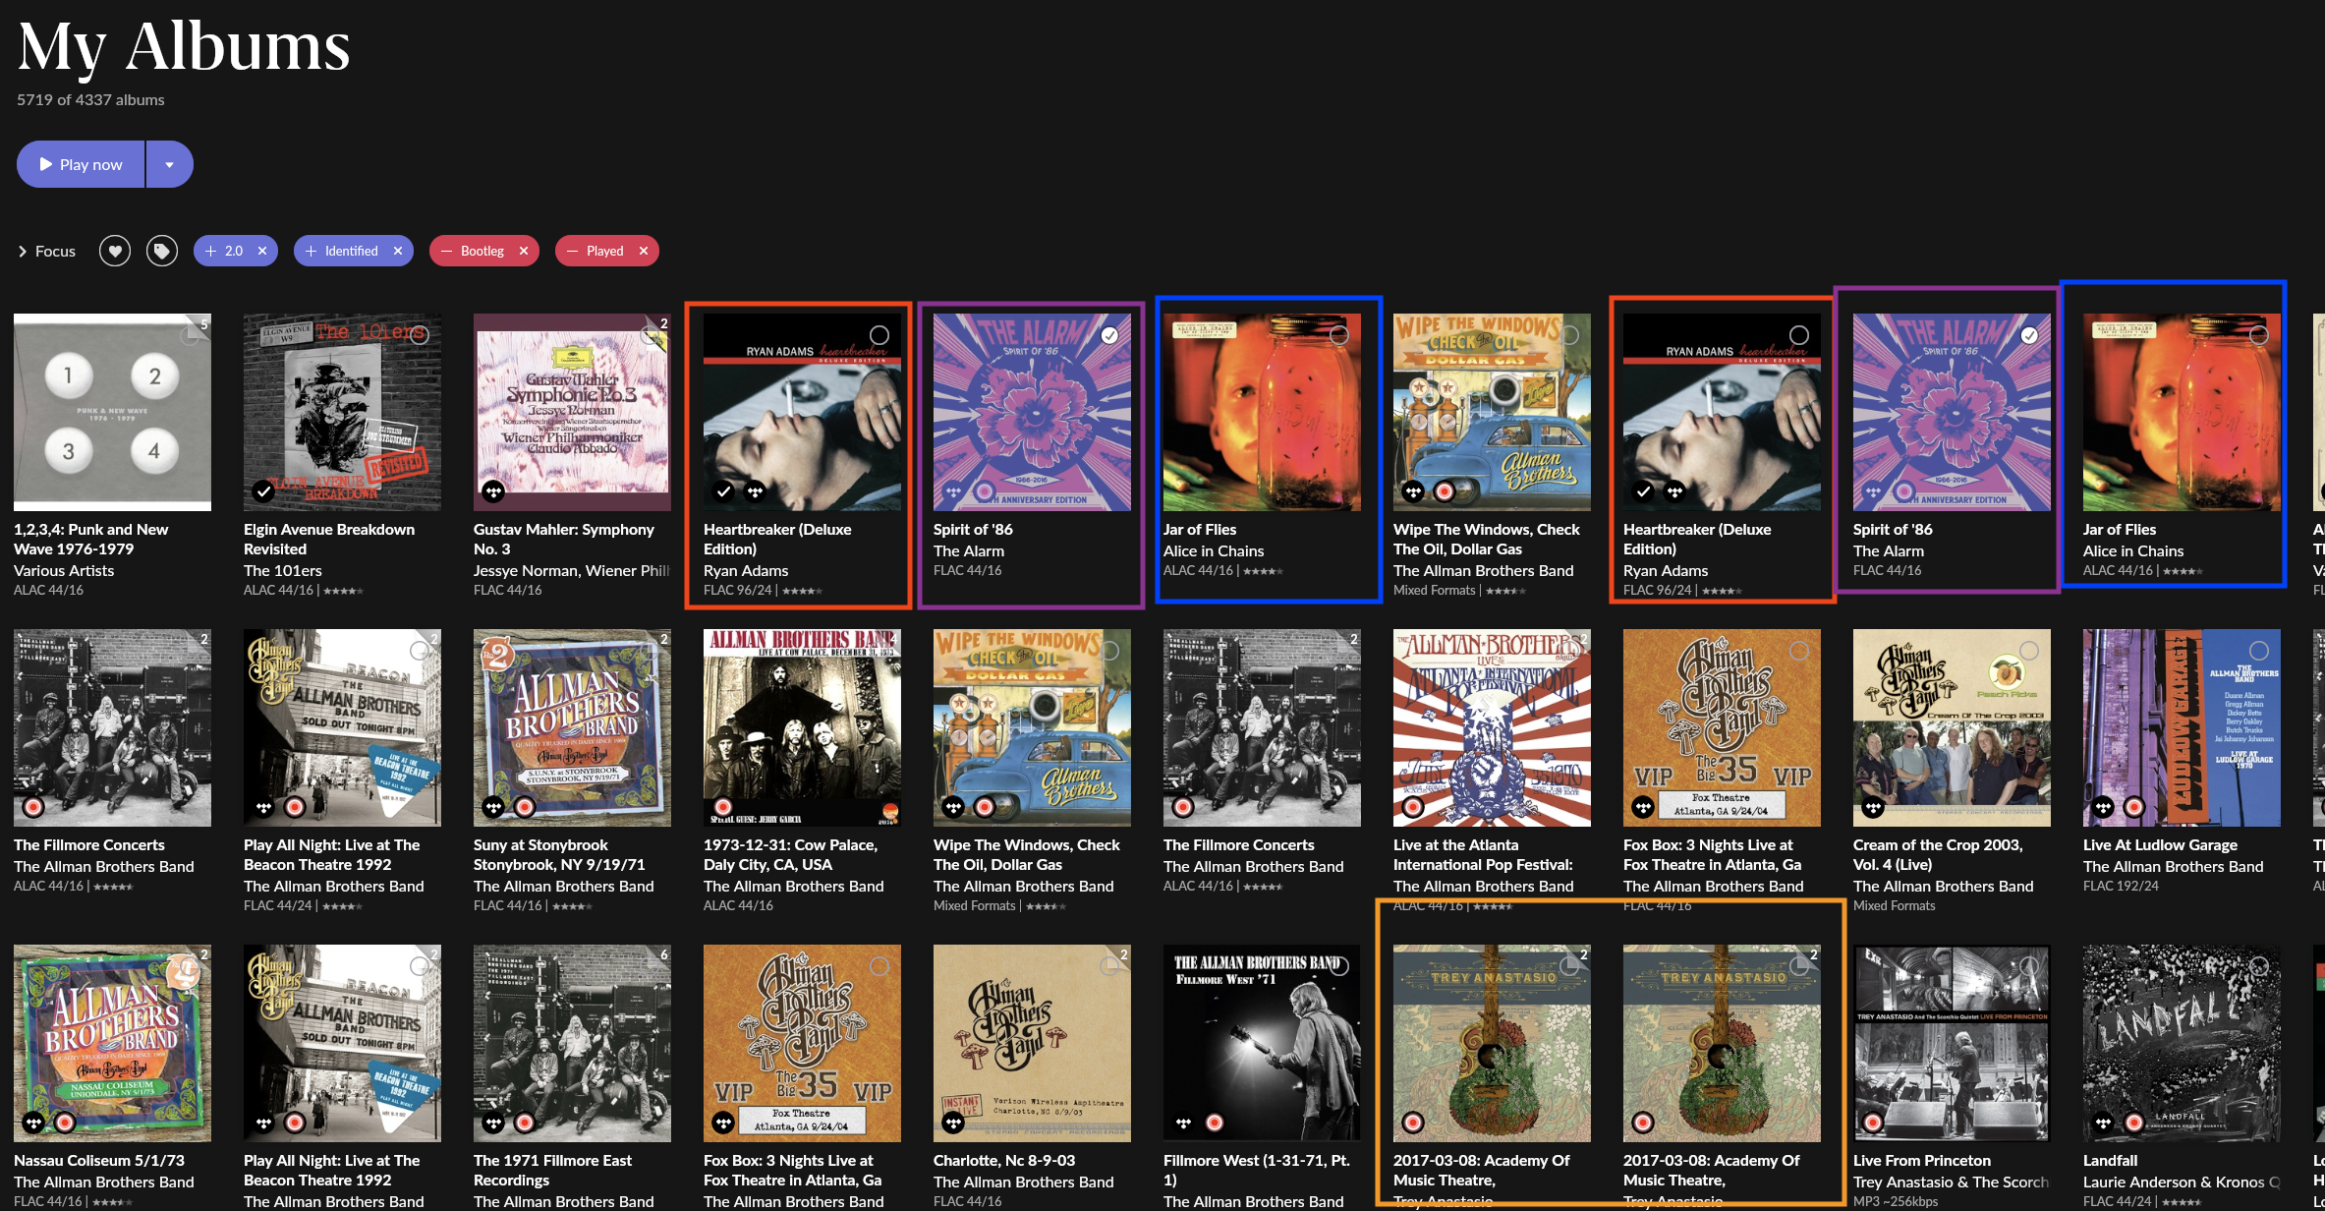Click live-recording red dot on Cow Palace cover
This screenshot has height=1211, width=2325.
coord(723,807)
